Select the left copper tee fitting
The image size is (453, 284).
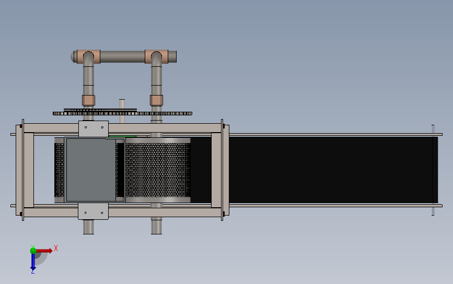[x=88, y=56]
